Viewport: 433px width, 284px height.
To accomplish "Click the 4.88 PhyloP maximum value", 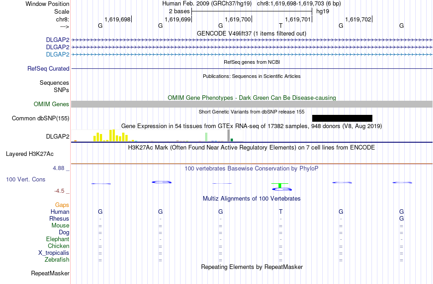I will point(58,168).
